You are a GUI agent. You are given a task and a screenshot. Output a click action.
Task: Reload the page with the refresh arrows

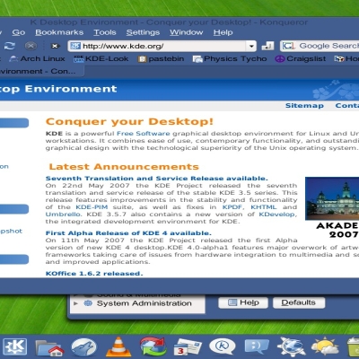tap(10, 46)
